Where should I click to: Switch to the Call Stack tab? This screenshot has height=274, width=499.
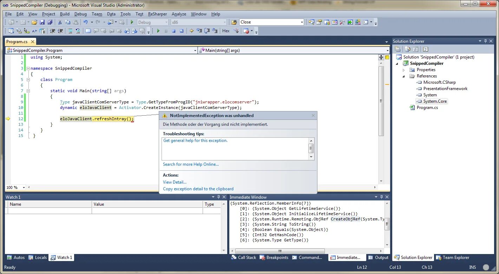point(244,258)
